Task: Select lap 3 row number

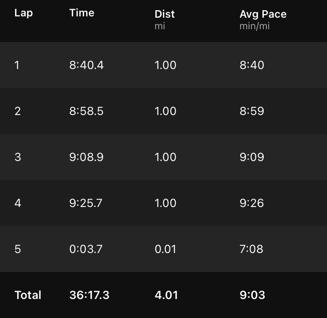Action: click(18, 157)
